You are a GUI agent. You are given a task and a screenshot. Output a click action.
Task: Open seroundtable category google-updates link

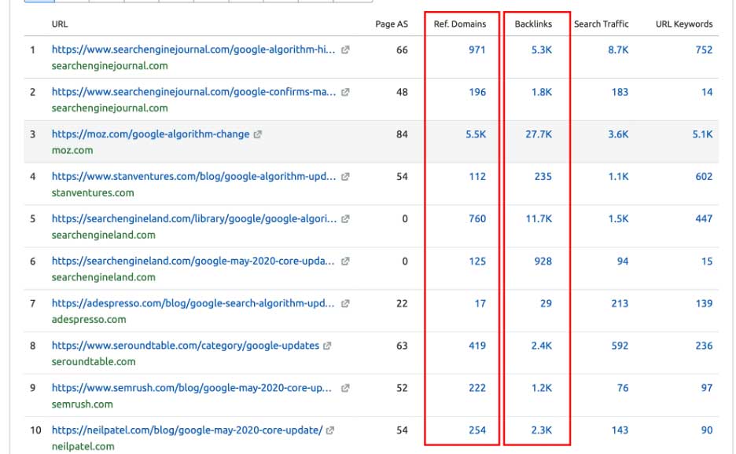[x=186, y=346]
